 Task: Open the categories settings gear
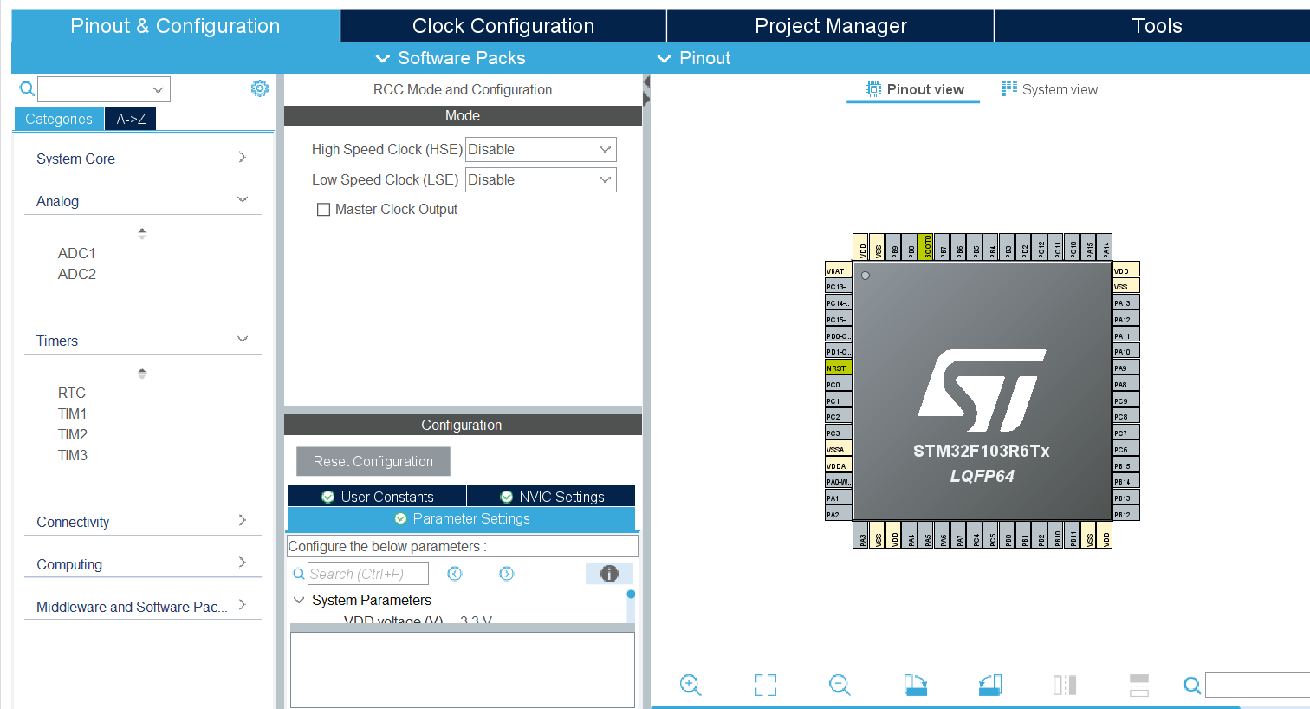pyautogui.click(x=259, y=88)
